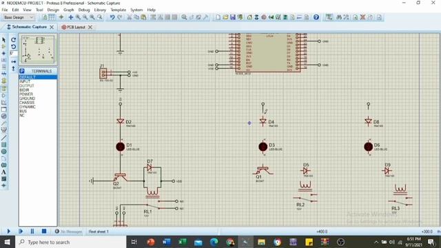The height and width of the screenshot is (248, 441).
Task: Select the 2D Graphics Circle tool
Action: (3, 152)
